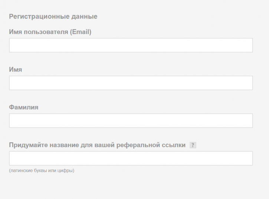Activate the referral link name input field
The height and width of the screenshot is (199, 269).
click(x=131, y=158)
